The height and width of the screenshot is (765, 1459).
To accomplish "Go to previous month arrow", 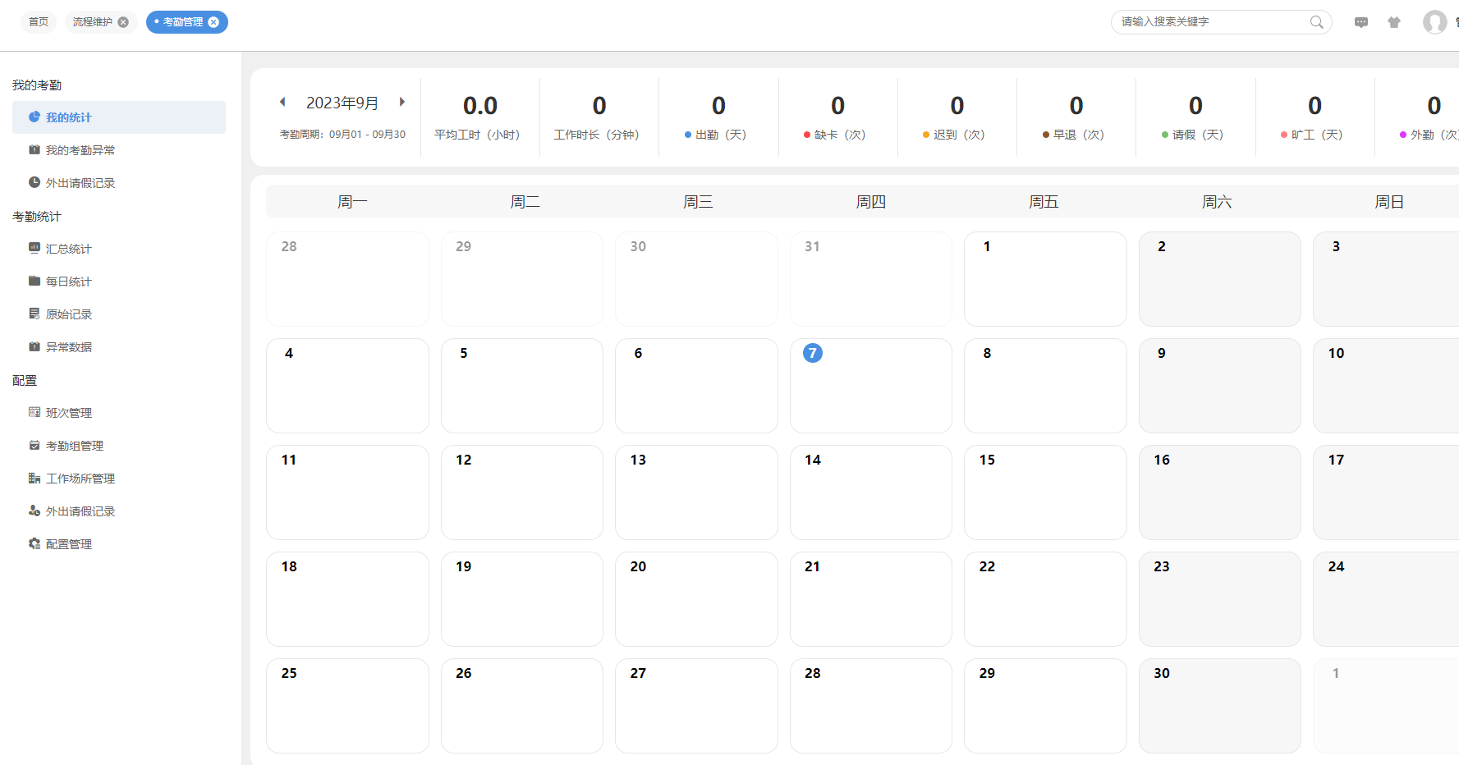I will pos(282,102).
